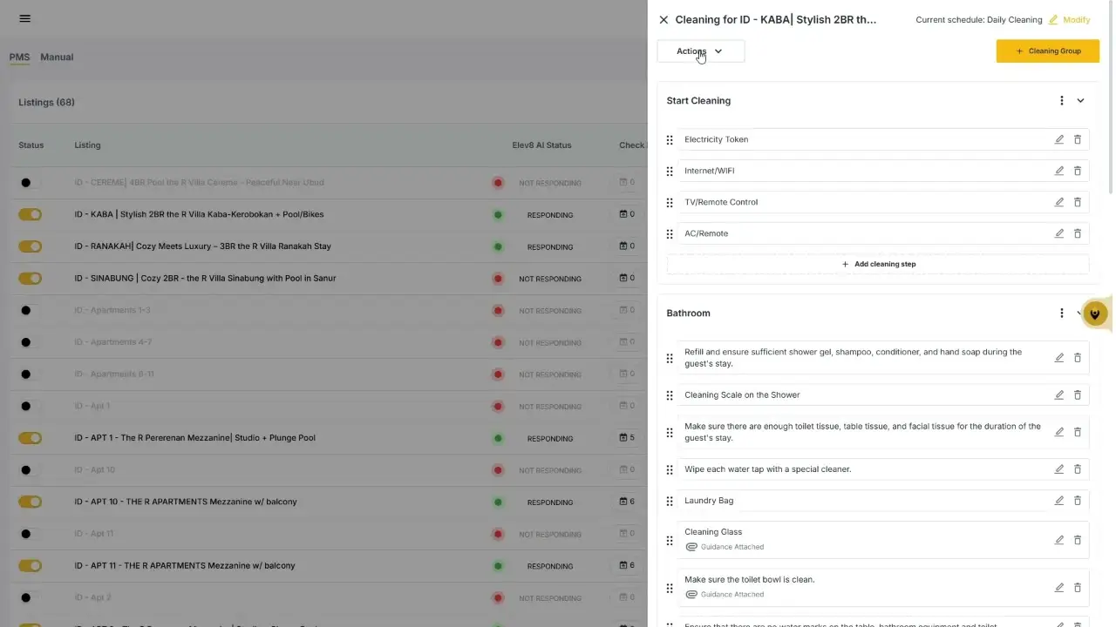
Task: Click the cleaning panel scrollbar
Action: pyautogui.click(x=1111, y=98)
